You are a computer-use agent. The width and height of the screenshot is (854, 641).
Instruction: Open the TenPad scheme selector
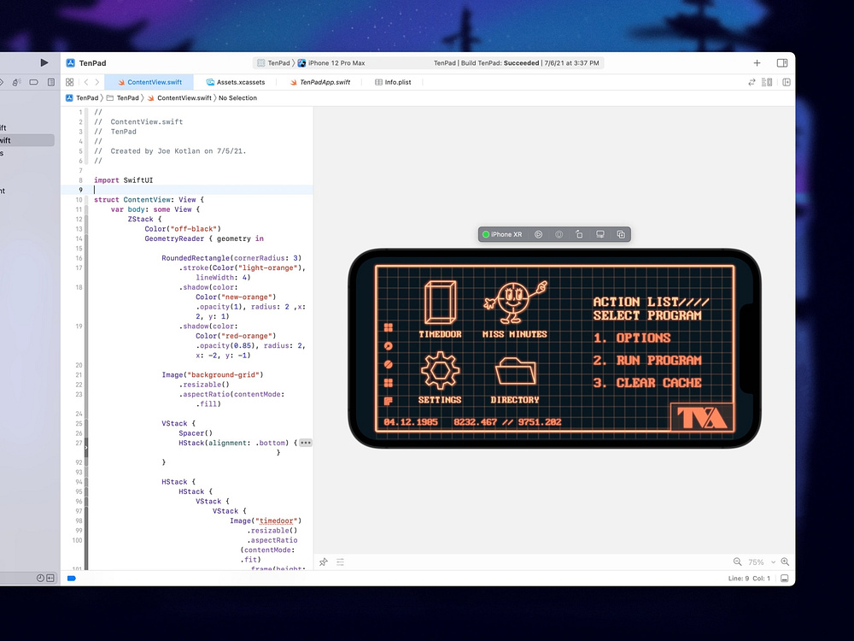pos(277,62)
